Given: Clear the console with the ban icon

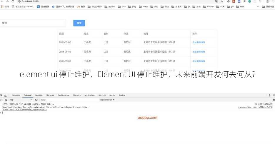Looking at the screenshot, I should (x=6, y=100).
